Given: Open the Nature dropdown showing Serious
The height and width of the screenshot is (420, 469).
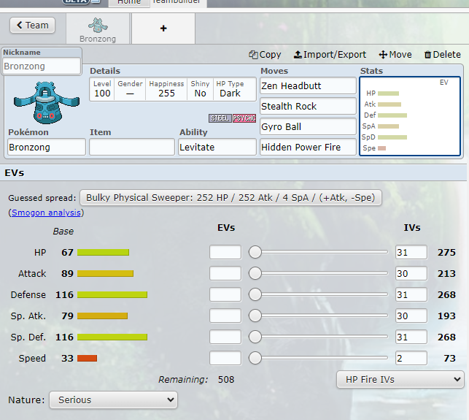Looking at the screenshot, I should pyautogui.click(x=113, y=400).
